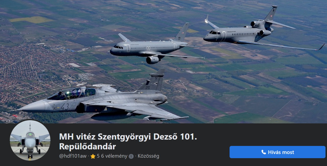Click the rating number 5 beside the star
Image resolution: width=327 pixels, height=166 pixels.
[98, 156]
